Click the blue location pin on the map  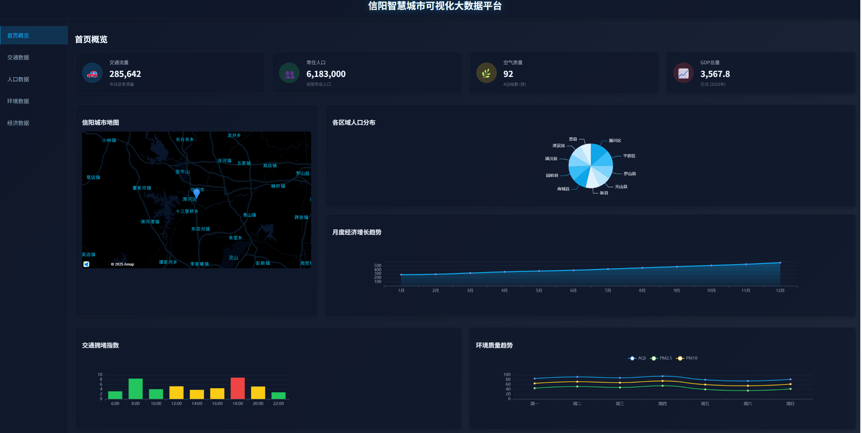(x=197, y=194)
